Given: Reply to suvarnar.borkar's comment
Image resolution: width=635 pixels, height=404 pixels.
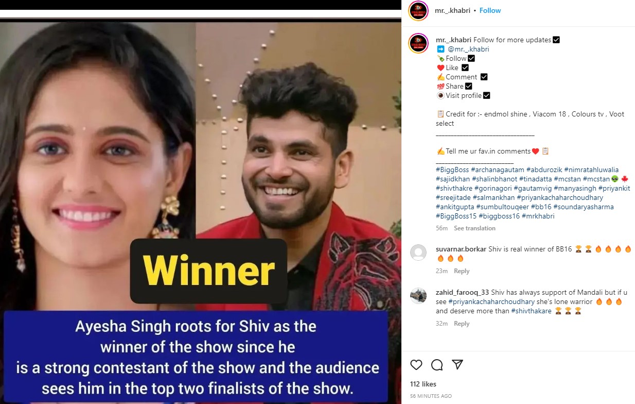Looking at the screenshot, I should (x=462, y=271).
